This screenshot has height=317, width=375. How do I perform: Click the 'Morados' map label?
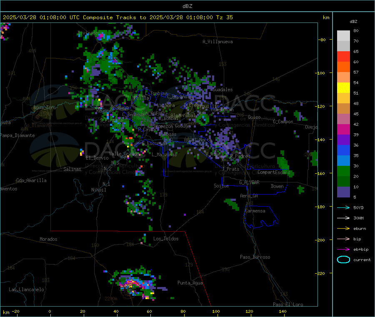click(x=48, y=239)
